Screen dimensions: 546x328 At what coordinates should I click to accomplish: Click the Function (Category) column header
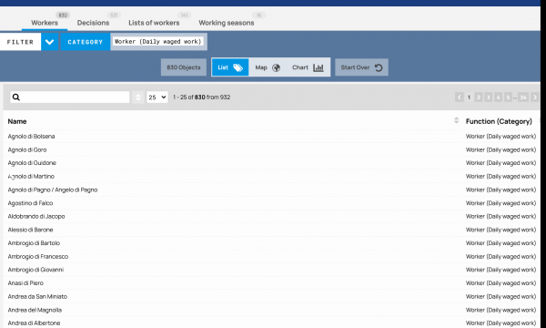pos(499,121)
